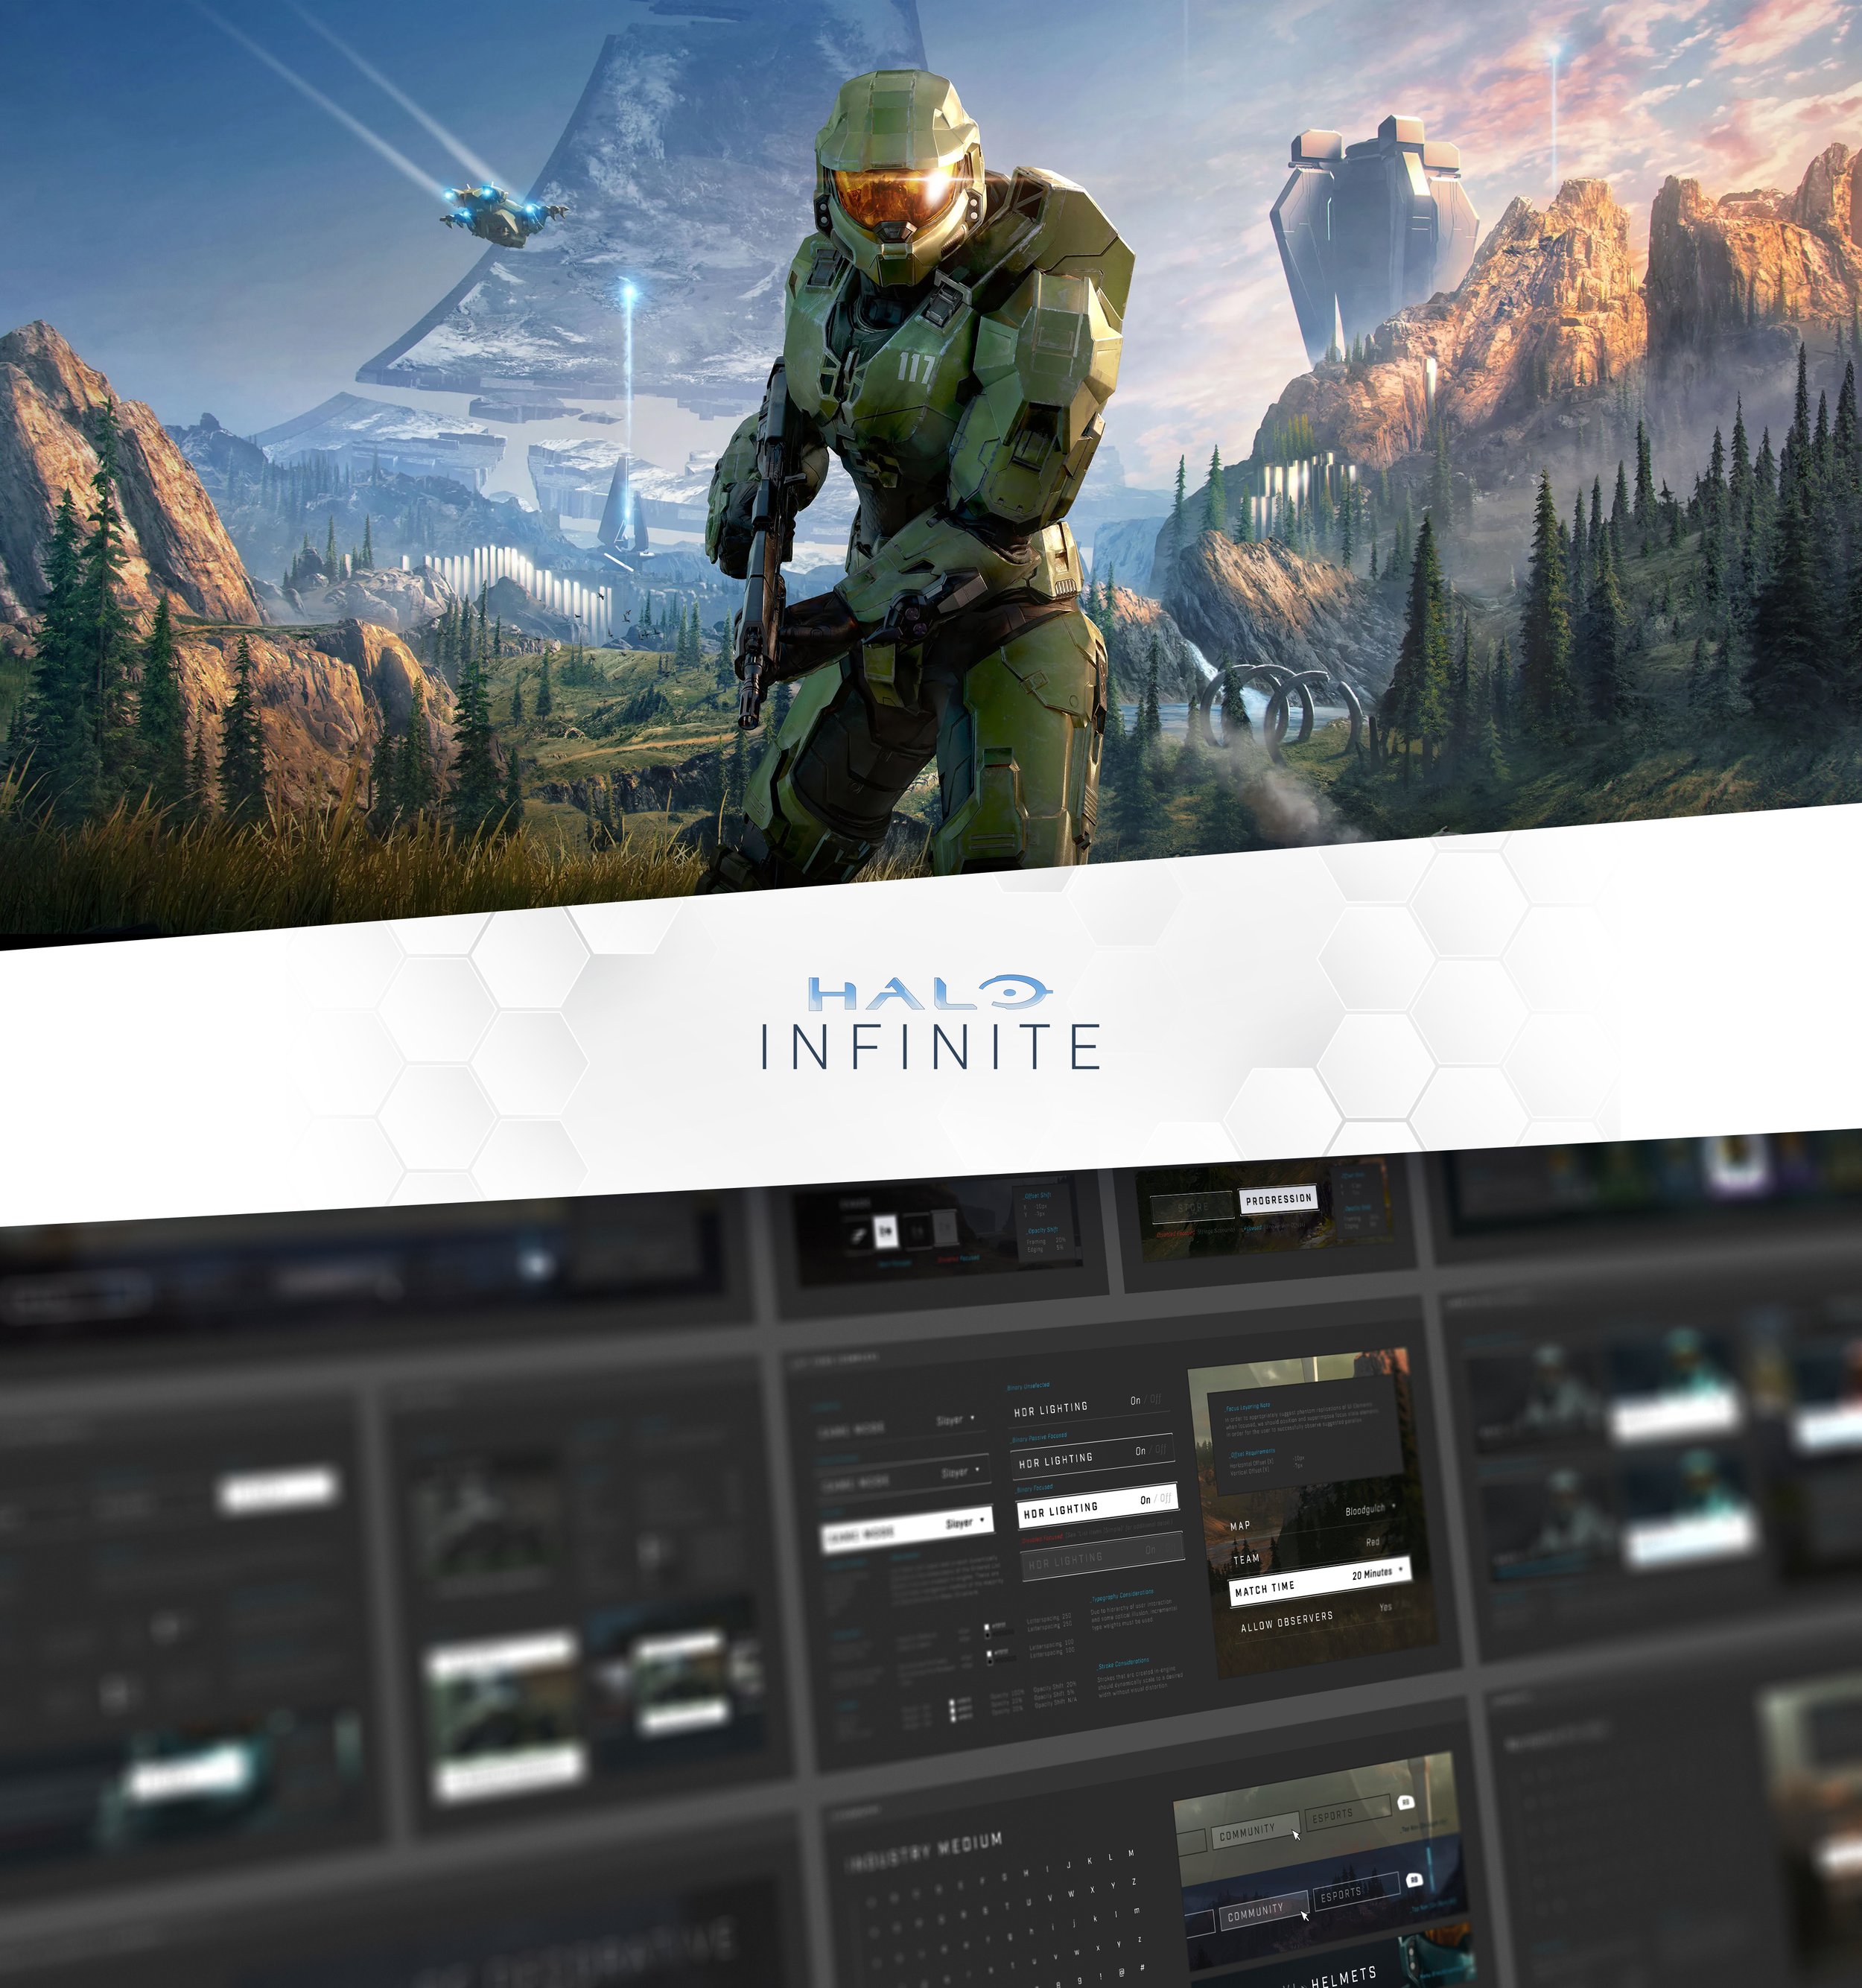Viewport: 1862px width, 1988px height.
Task: Toggle HDR Lighting under Binary Passive Focused
Action: click(x=1092, y=1456)
